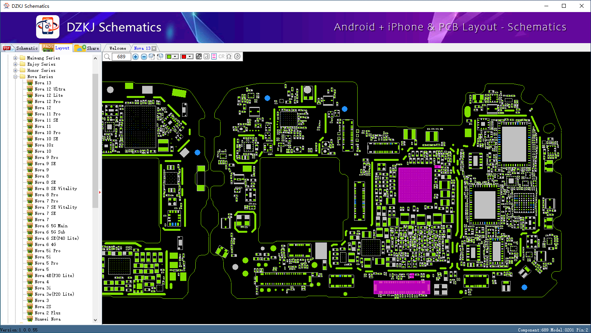Select Nova 6 5G Main
The width and height of the screenshot is (591, 333).
pos(51,226)
